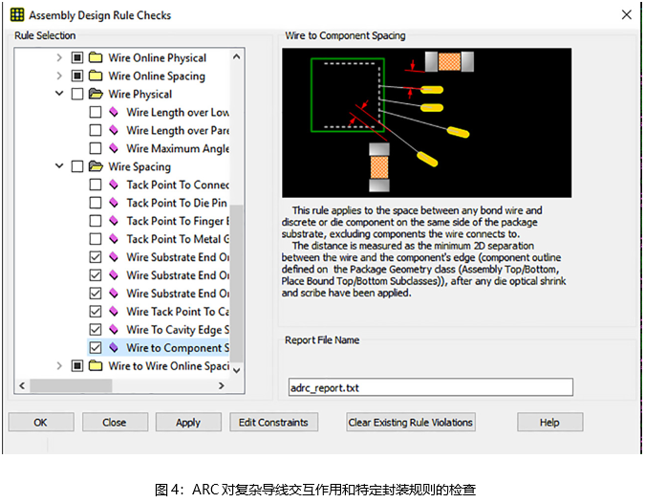Image resolution: width=645 pixels, height=503 pixels.
Task: Click the Close button
Action: point(115,423)
